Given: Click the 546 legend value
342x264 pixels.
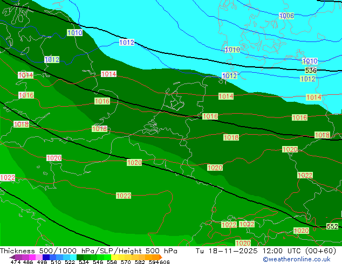Looking at the screenshot, I should (x=98, y=262).
